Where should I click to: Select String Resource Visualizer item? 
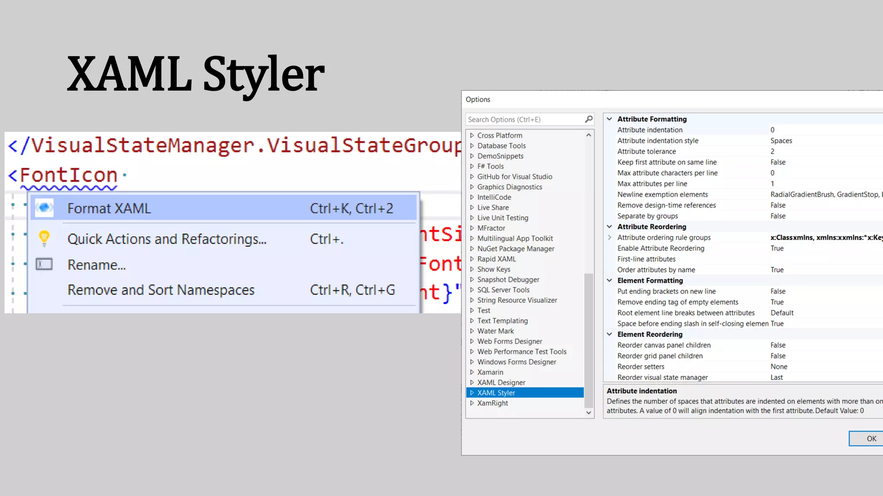click(517, 300)
